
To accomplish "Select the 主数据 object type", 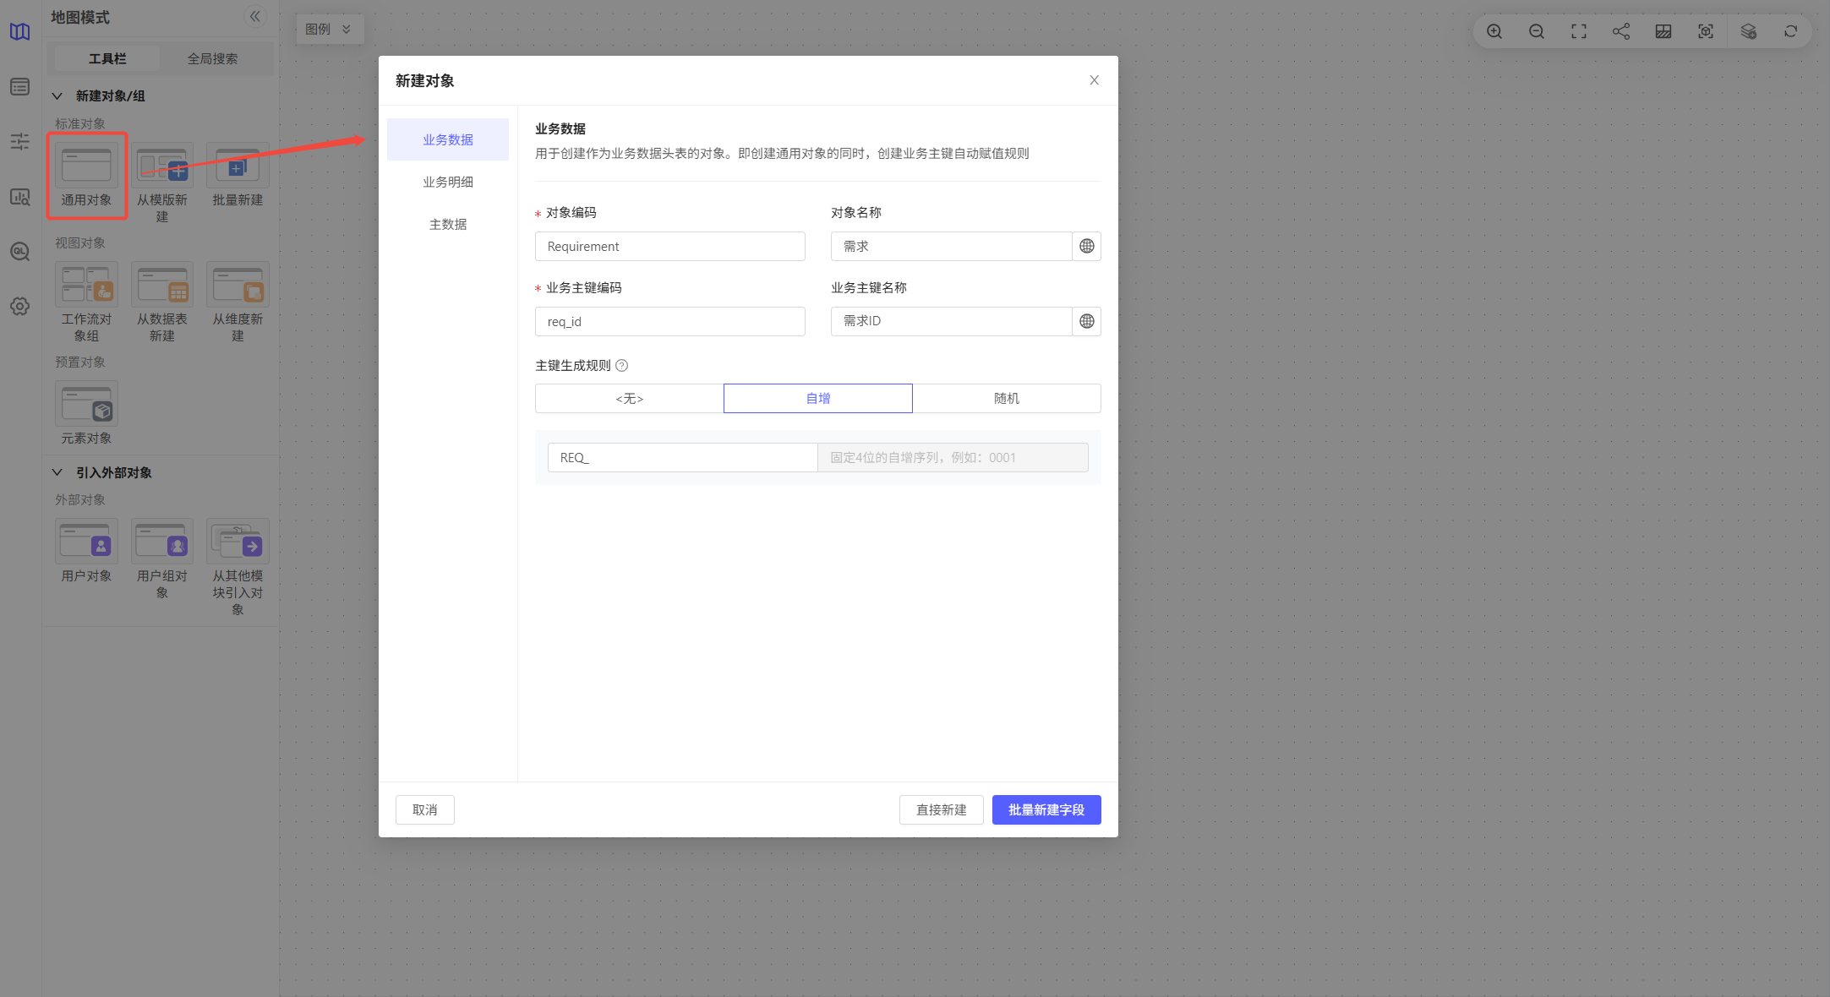I will point(448,225).
